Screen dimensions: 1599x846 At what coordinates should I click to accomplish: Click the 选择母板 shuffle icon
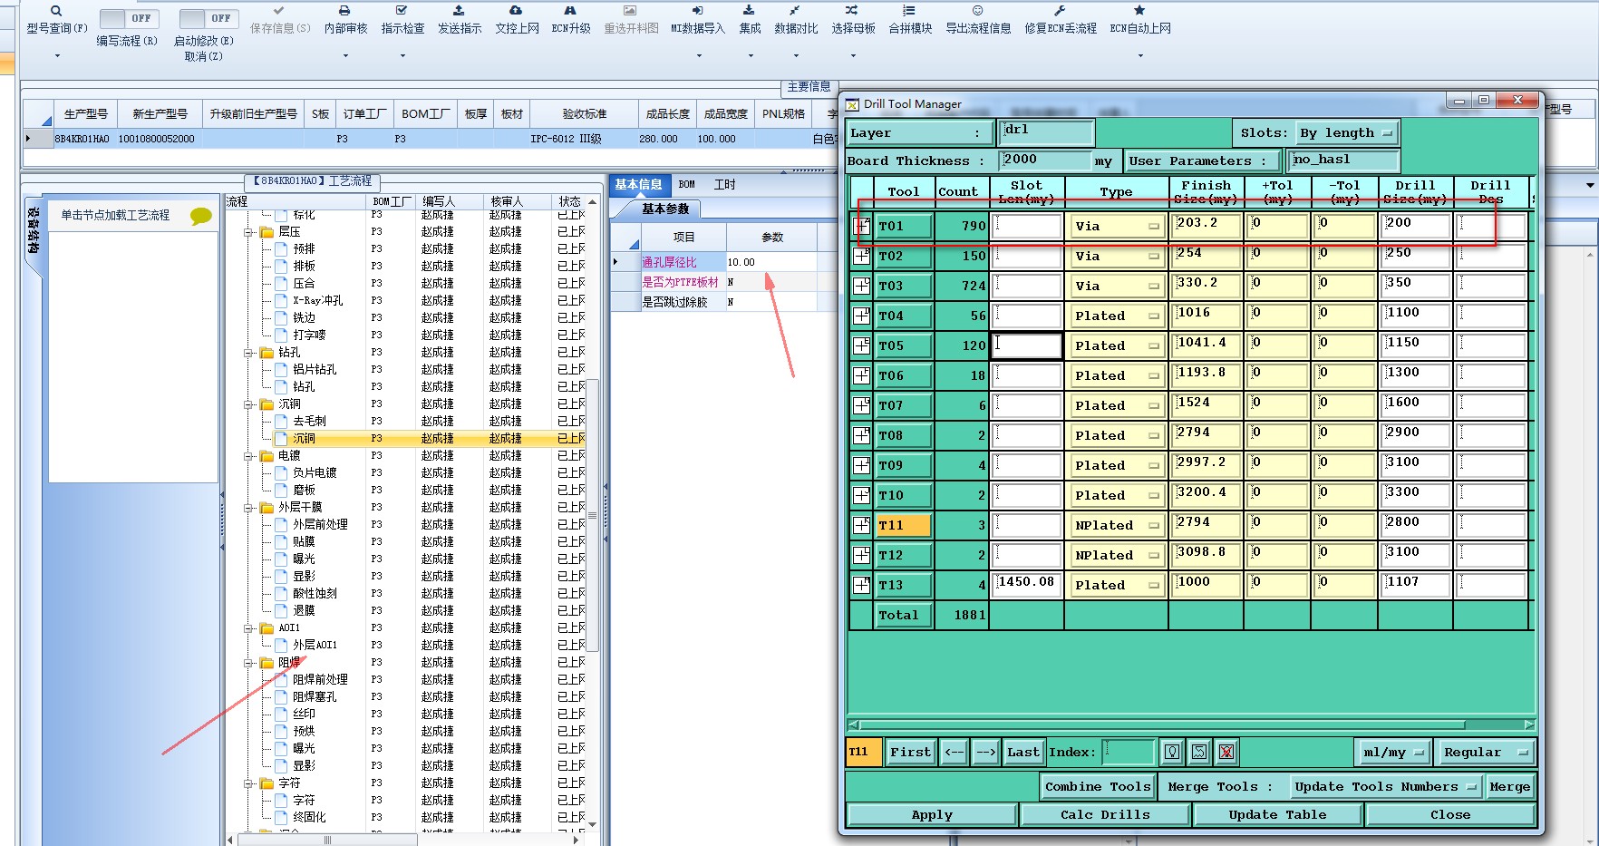(852, 11)
